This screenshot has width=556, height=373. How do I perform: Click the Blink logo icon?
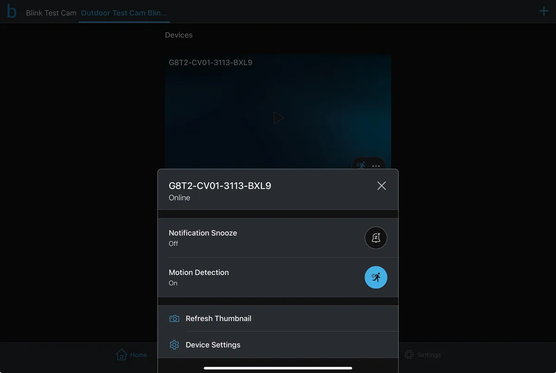tap(12, 11)
